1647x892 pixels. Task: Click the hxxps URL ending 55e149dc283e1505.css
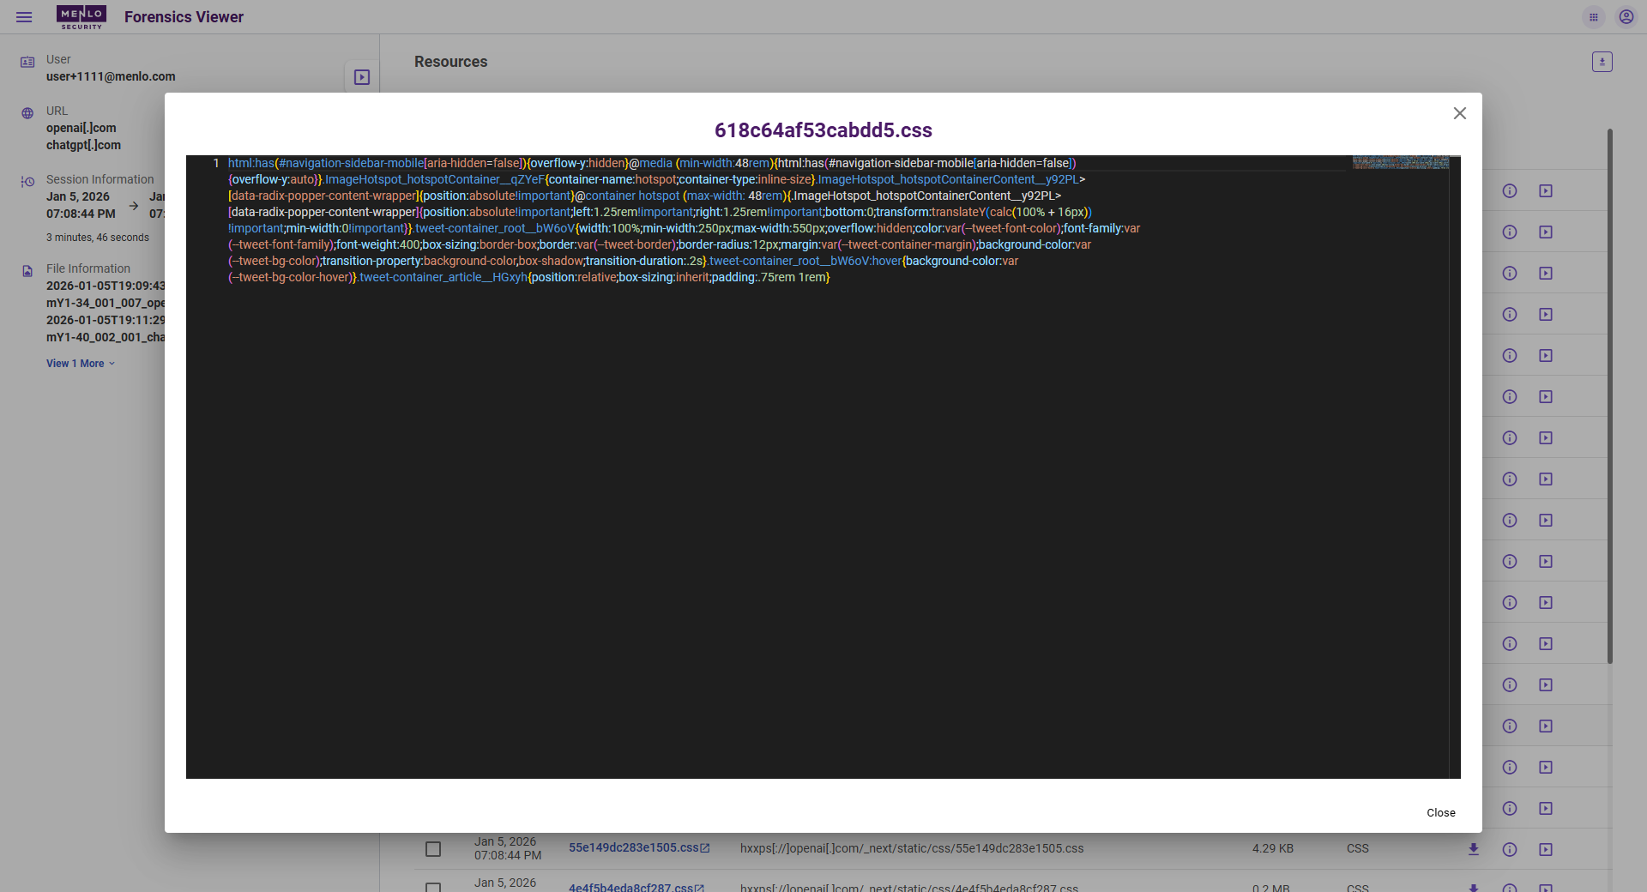912,848
